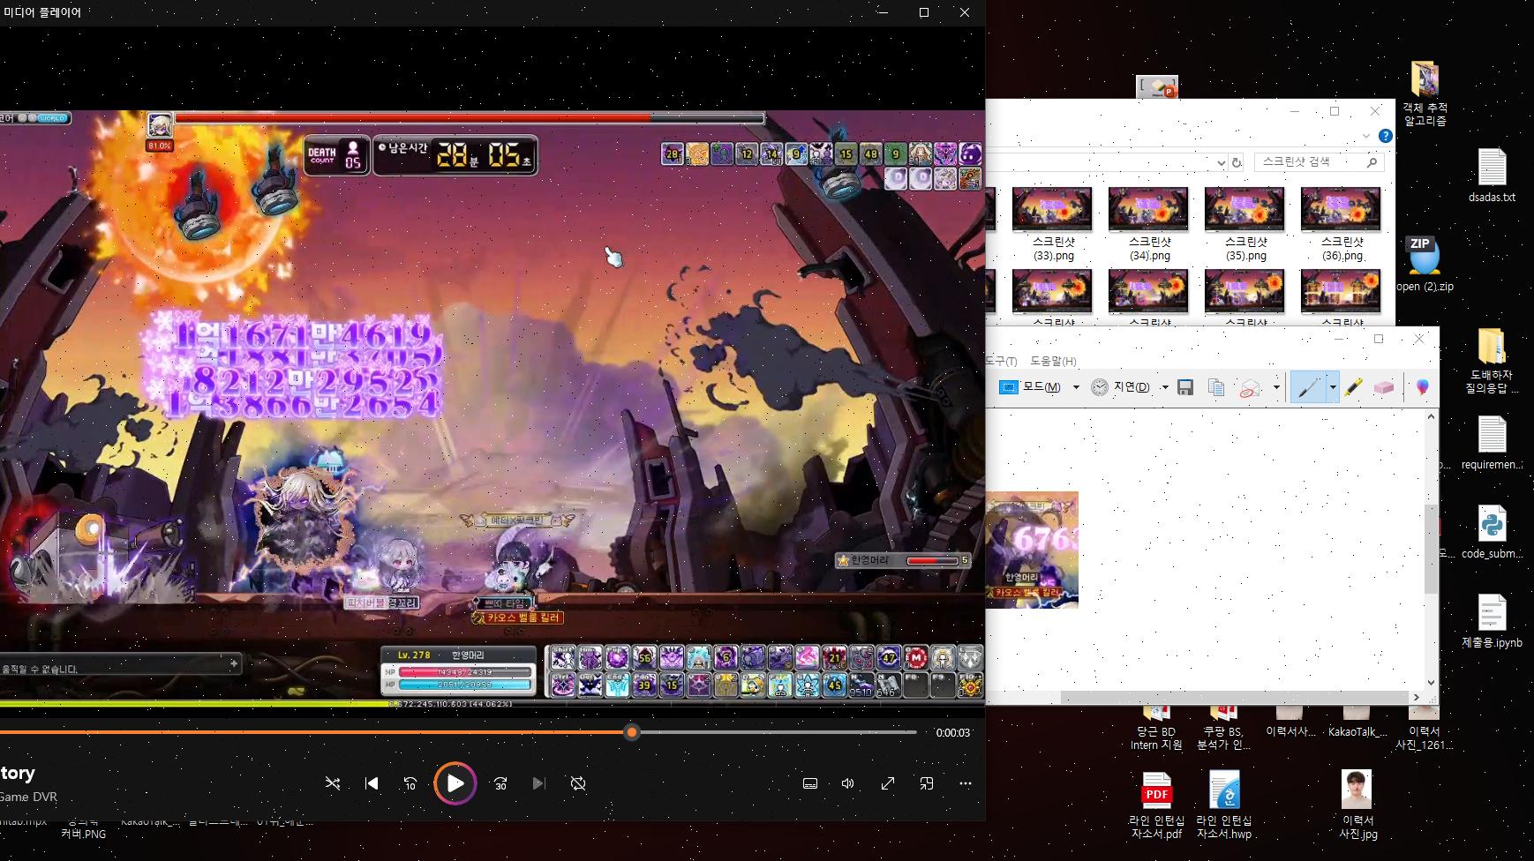1534x861 pixels.
Task: Toggle shuffle in Media Player
Action: coord(333,783)
